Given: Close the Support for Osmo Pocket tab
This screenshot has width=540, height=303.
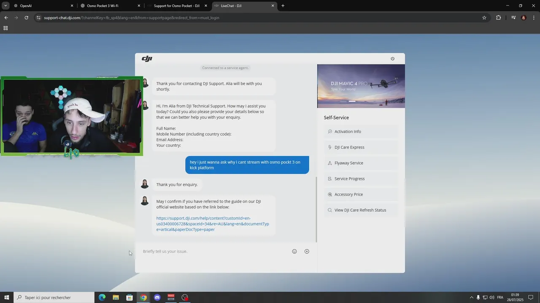Looking at the screenshot, I should pyautogui.click(x=206, y=6).
